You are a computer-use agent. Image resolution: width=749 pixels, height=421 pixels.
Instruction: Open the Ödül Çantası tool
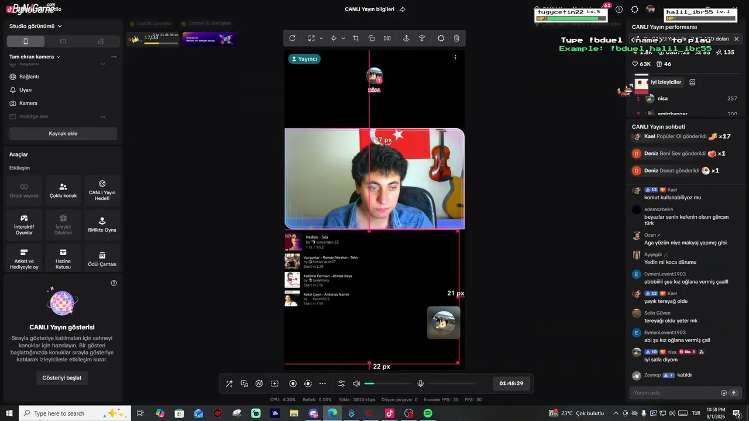(102, 259)
